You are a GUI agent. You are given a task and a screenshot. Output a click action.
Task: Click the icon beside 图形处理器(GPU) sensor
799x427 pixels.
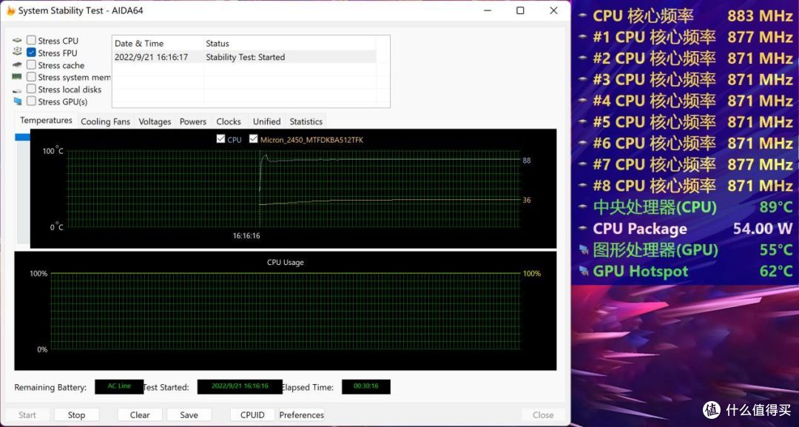point(583,250)
